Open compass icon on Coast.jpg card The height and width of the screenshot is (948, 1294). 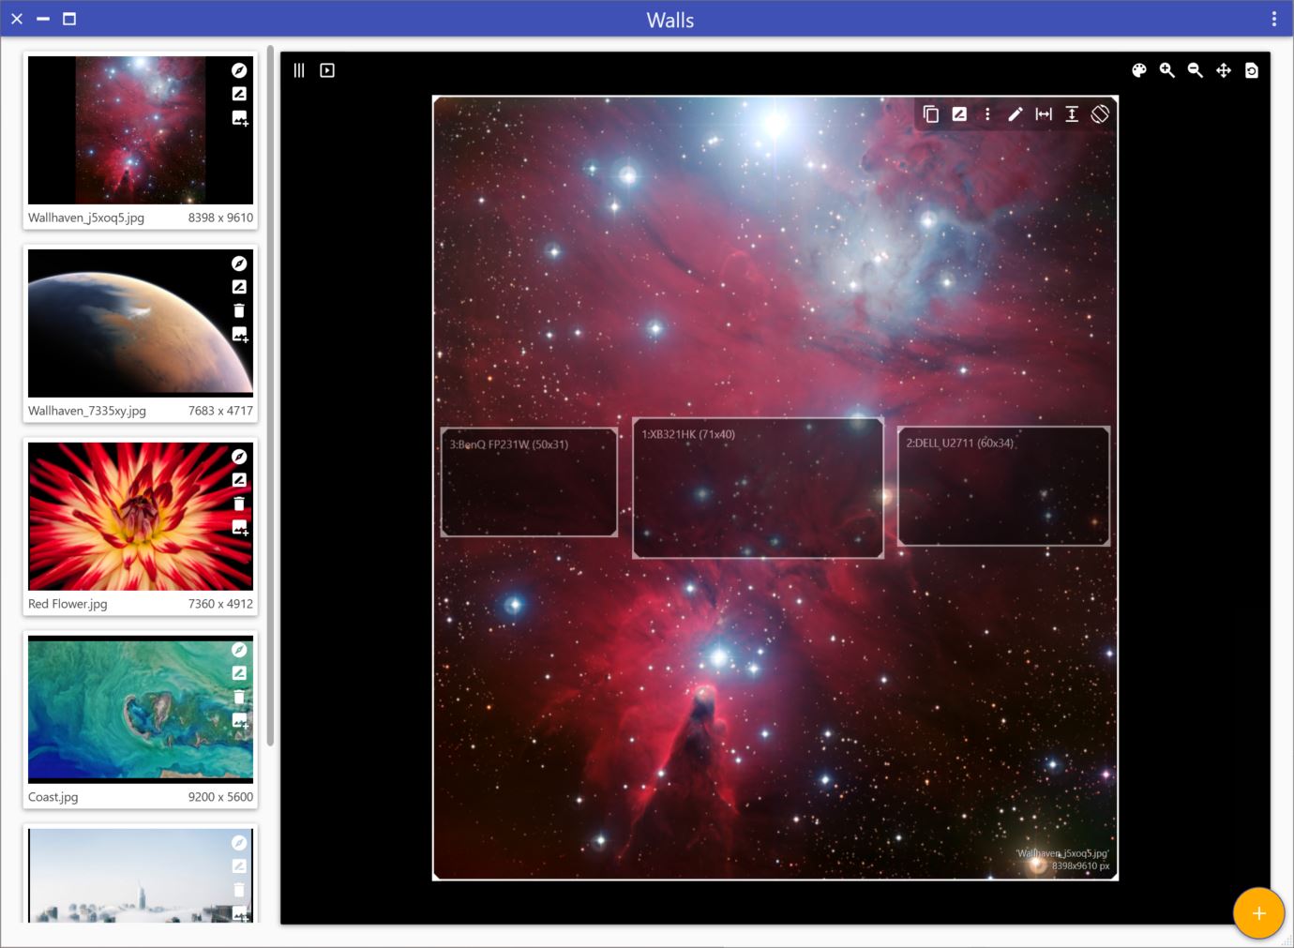point(239,650)
